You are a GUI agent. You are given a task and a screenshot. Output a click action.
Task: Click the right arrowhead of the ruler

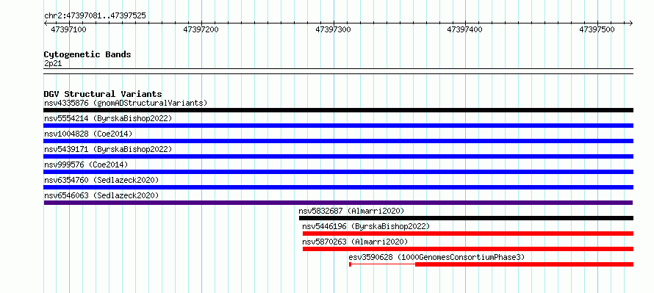[x=631, y=23]
